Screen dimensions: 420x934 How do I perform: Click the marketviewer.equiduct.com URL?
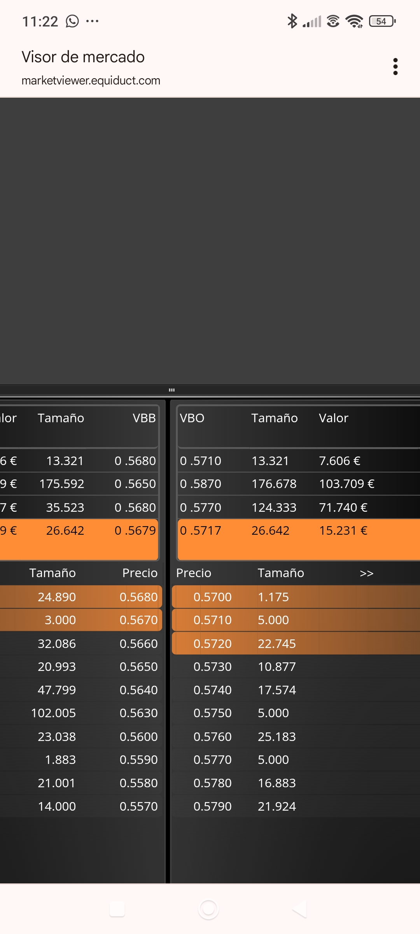coord(91,81)
